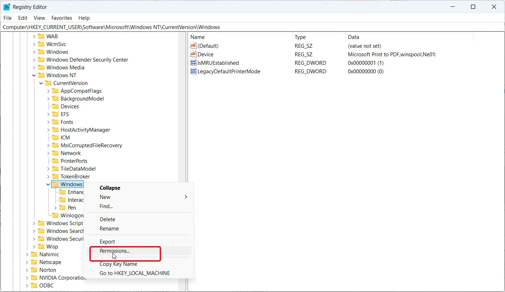Click the Device string value icon
505x292 pixels.
[x=193, y=54]
